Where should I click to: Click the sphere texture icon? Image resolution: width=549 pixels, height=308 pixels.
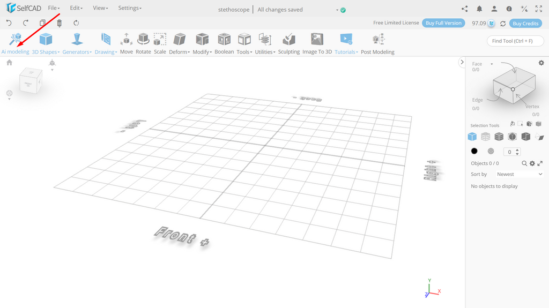(491, 151)
